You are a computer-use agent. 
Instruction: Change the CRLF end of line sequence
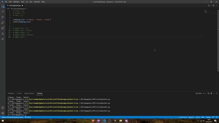click(x=203, y=117)
